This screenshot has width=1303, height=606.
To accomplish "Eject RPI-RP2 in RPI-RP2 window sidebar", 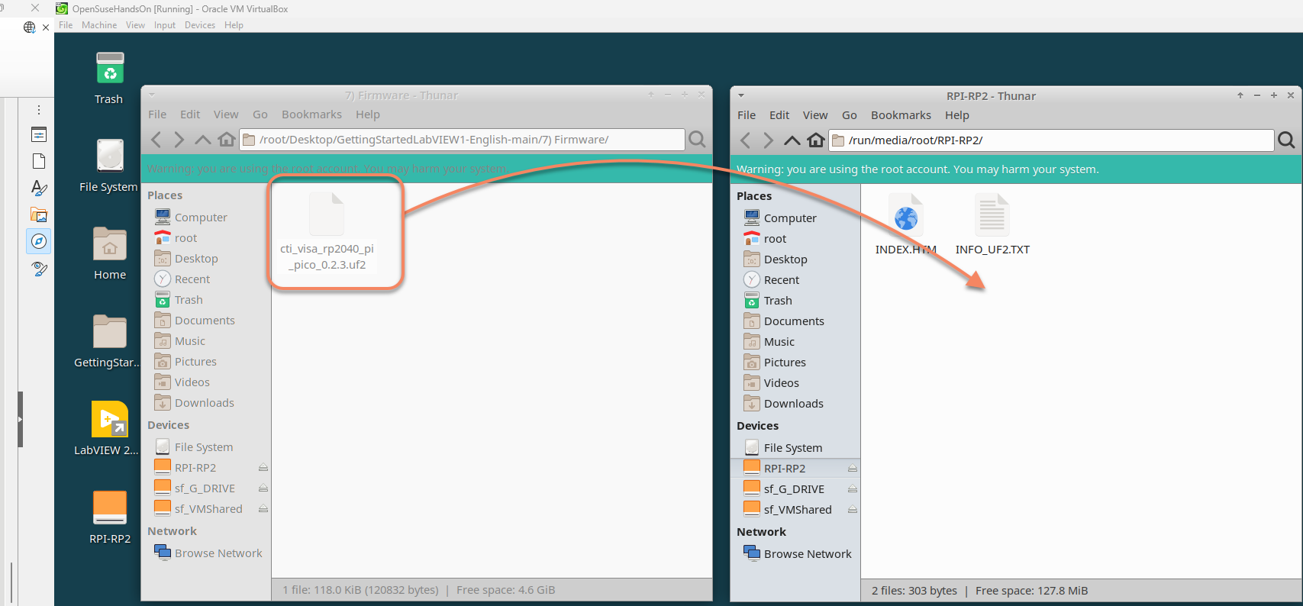I will coord(852,469).
